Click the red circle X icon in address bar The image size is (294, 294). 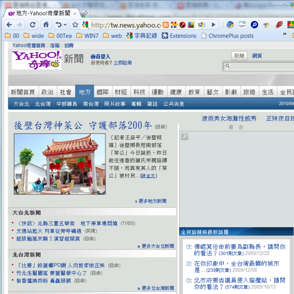(182, 25)
